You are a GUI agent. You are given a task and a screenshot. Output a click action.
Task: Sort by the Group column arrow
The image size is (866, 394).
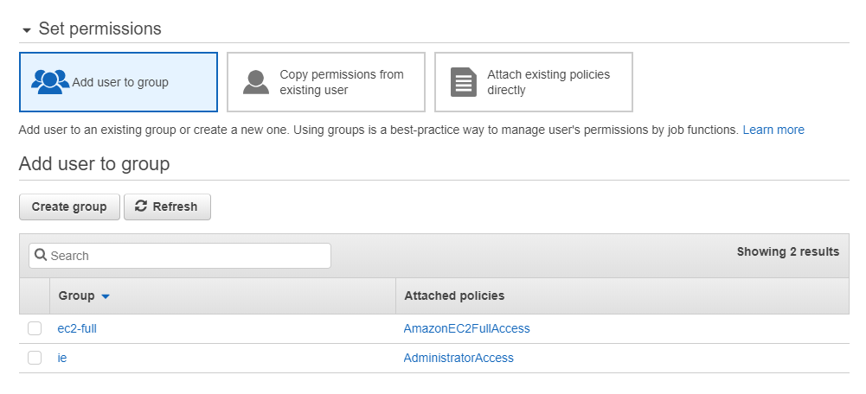pyautogui.click(x=106, y=296)
